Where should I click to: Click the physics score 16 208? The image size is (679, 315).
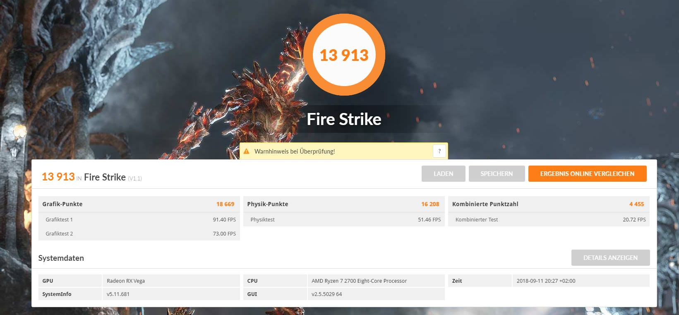pos(430,204)
